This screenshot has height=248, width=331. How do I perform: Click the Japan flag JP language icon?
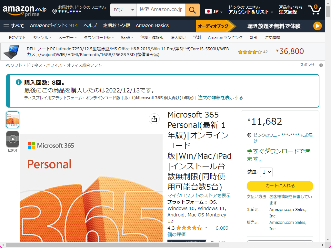(x=208, y=11)
